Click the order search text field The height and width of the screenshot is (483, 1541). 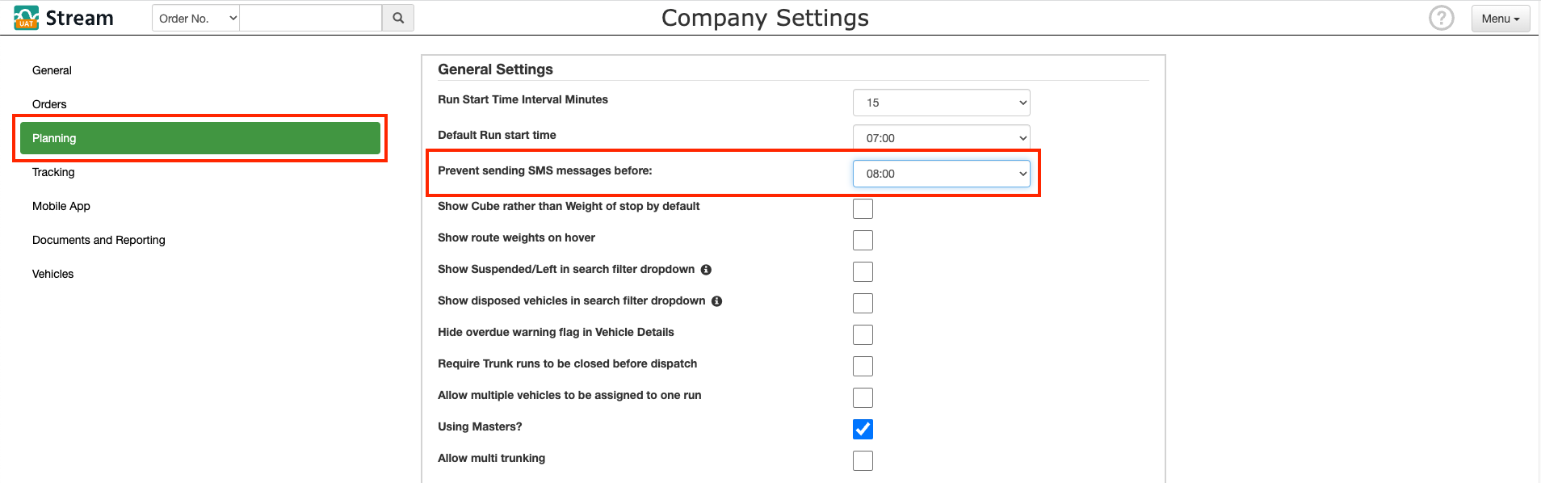311,18
